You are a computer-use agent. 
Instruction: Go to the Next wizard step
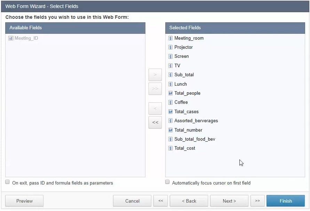pos(229,201)
